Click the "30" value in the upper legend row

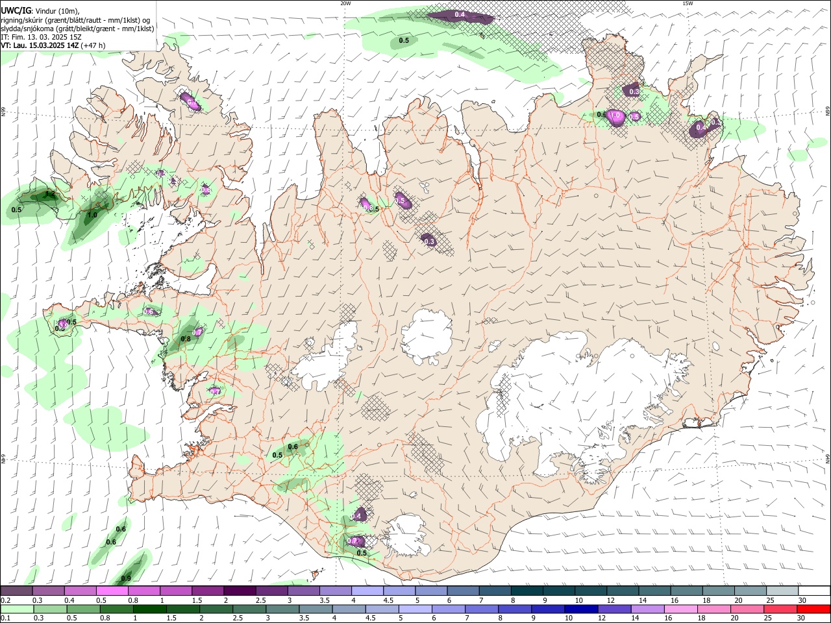802,600
